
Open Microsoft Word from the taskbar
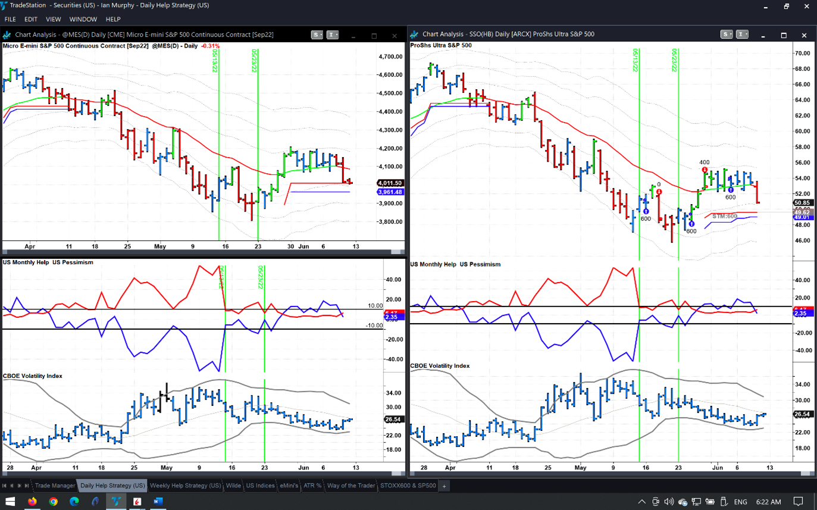[x=158, y=502]
